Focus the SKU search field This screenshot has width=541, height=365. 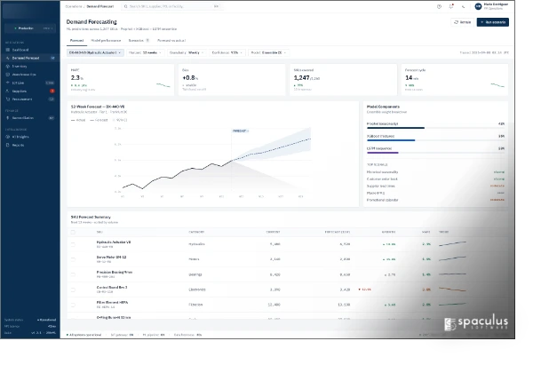[x=171, y=6]
